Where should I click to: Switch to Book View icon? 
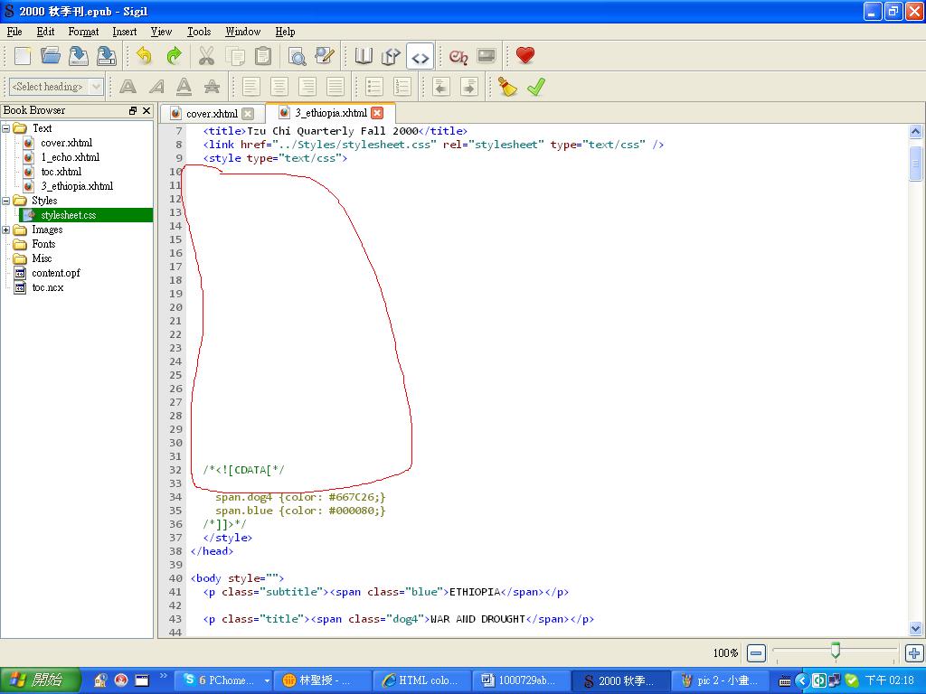coord(364,56)
